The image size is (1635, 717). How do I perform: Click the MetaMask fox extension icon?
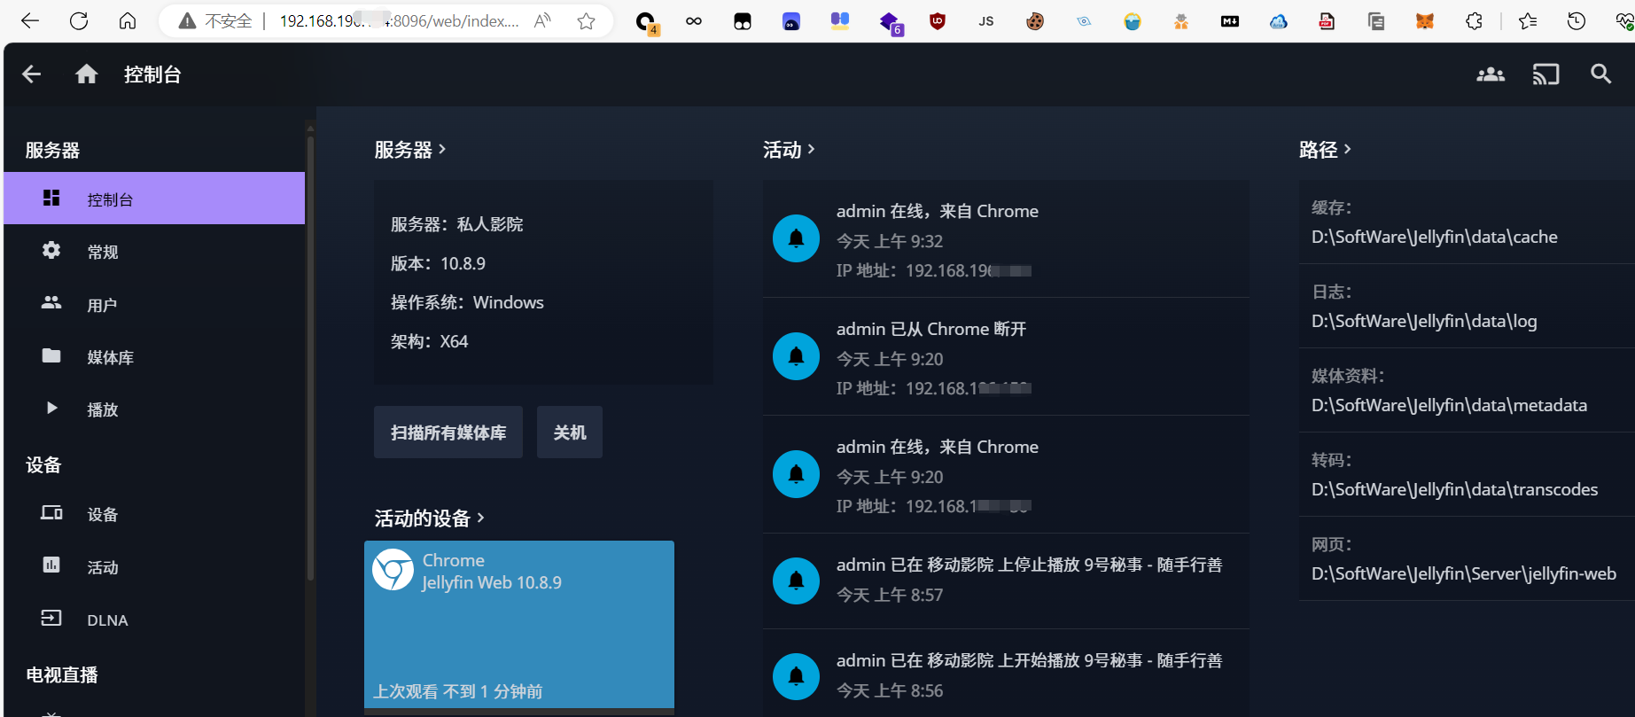point(1425,21)
